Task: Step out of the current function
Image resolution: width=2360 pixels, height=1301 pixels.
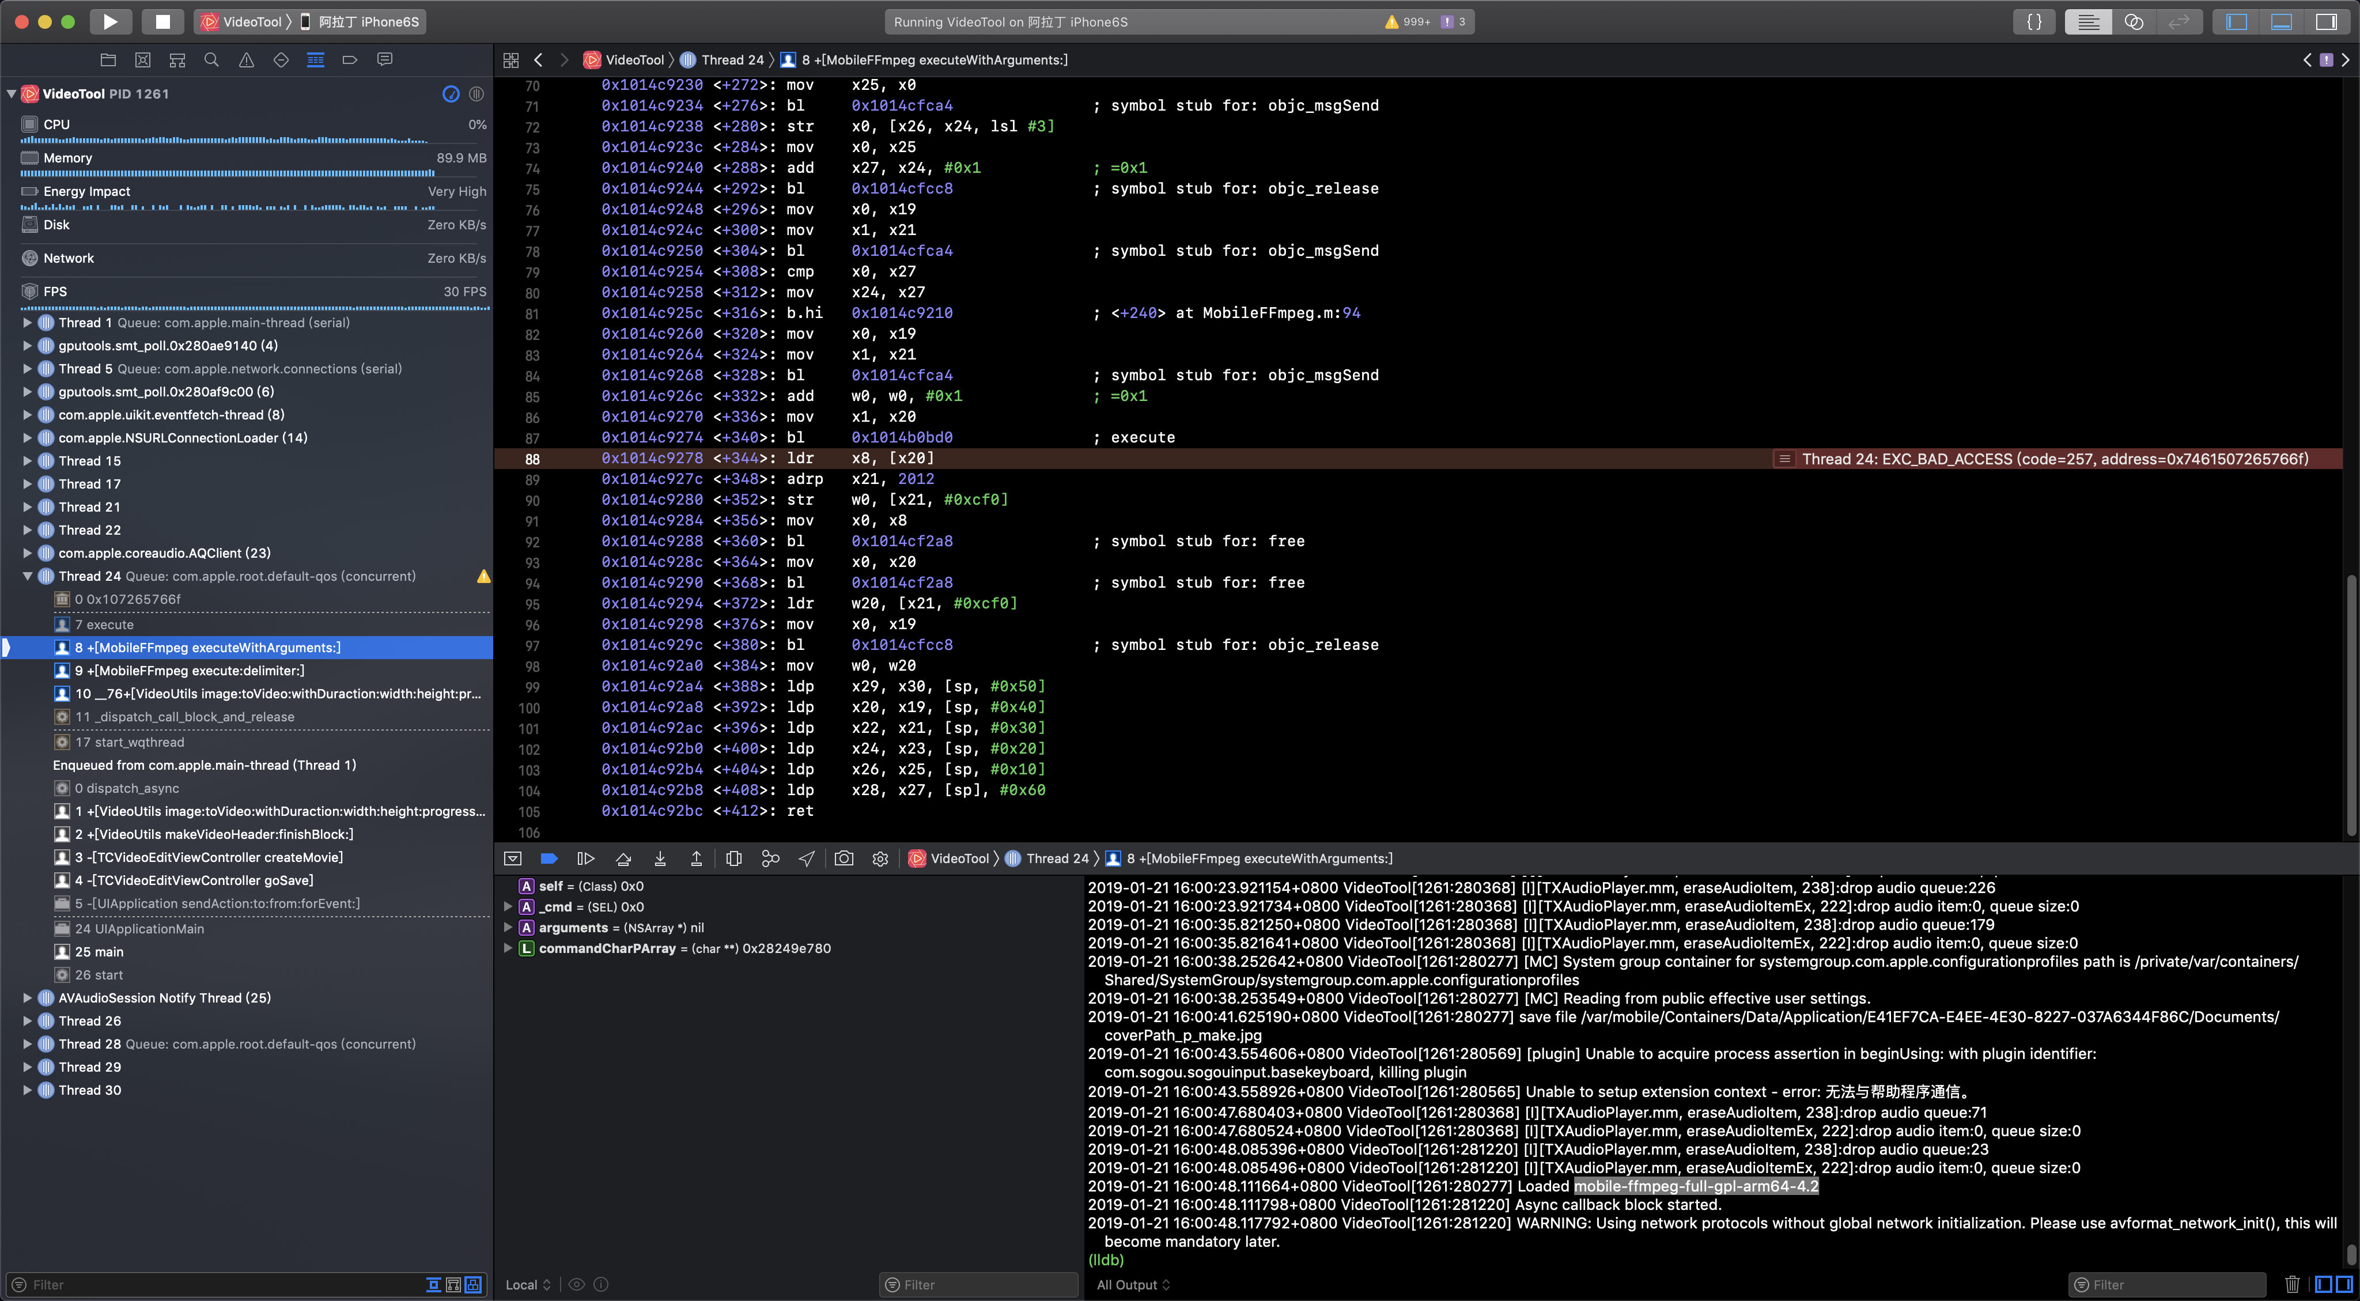Action: [696, 858]
